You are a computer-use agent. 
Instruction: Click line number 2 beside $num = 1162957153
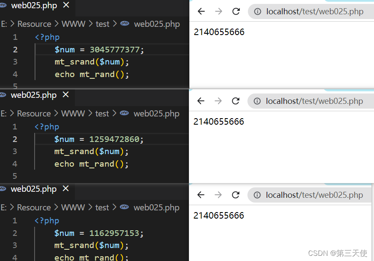pyautogui.click(x=15, y=233)
